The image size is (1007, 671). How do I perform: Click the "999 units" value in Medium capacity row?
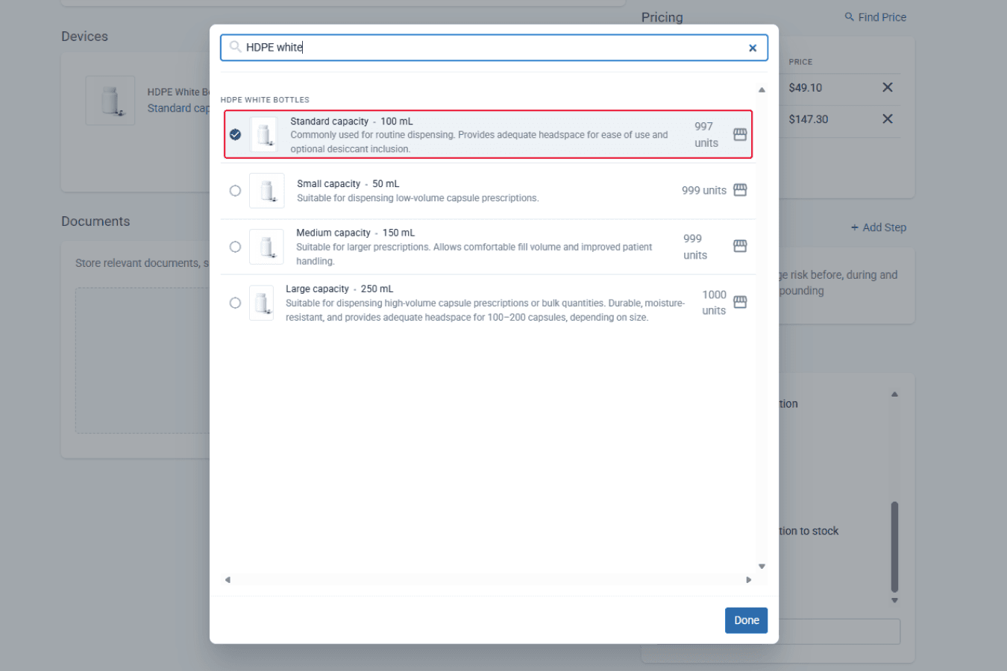pos(694,247)
